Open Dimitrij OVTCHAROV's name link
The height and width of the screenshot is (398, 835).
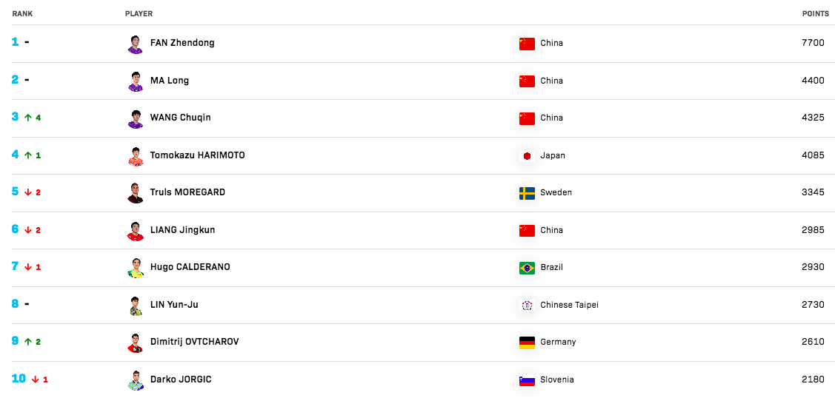coord(194,342)
